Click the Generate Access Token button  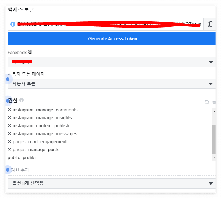click(x=112, y=39)
